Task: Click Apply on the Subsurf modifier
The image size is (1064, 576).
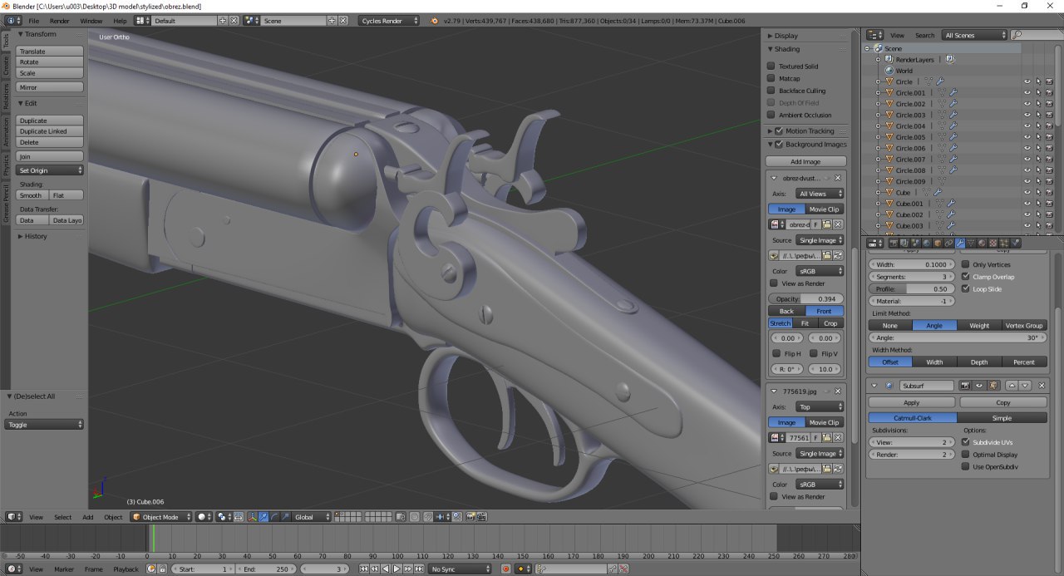Action: tap(911, 402)
